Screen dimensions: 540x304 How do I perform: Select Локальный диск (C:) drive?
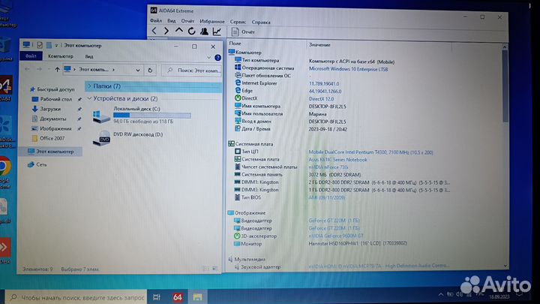[x=142, y=115]
